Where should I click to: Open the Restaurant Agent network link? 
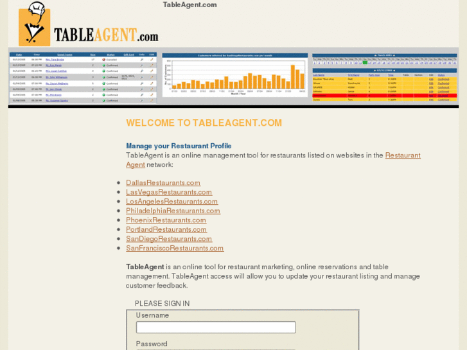(403, 155)
